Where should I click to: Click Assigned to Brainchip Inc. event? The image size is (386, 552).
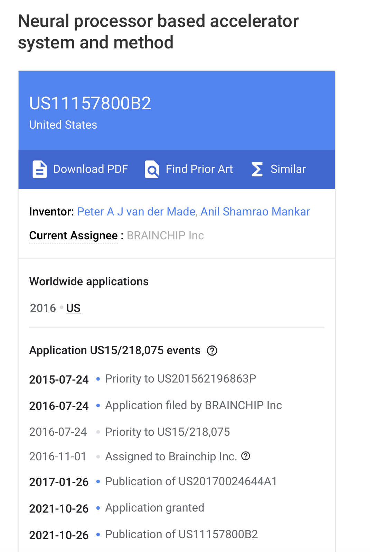coord(171,457)
